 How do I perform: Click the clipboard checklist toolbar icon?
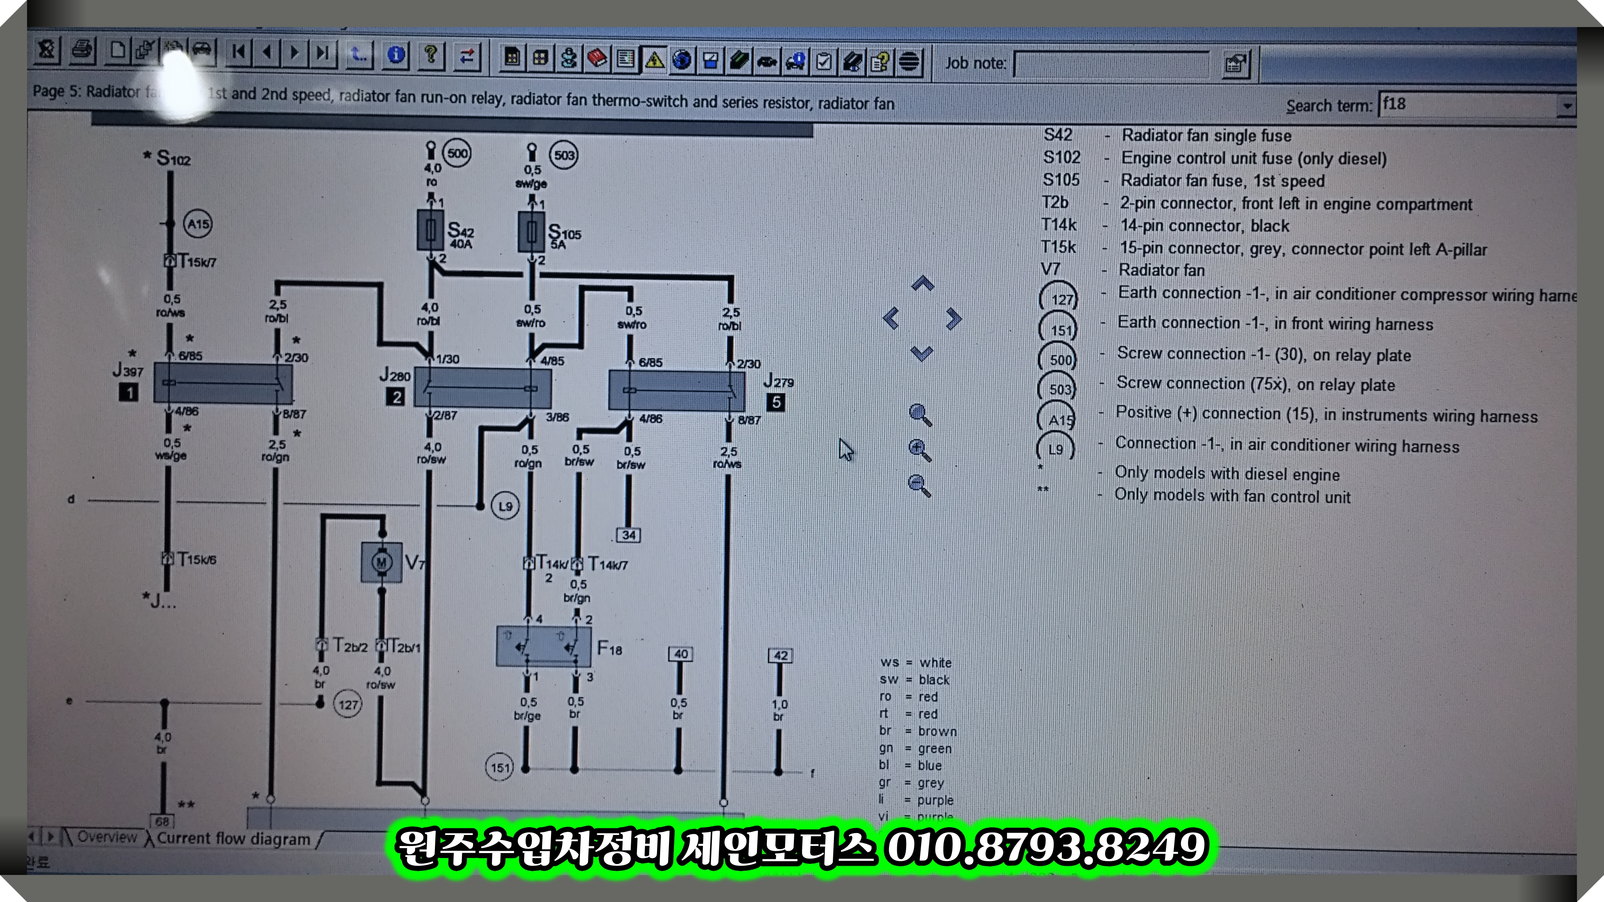coord(824,62)
